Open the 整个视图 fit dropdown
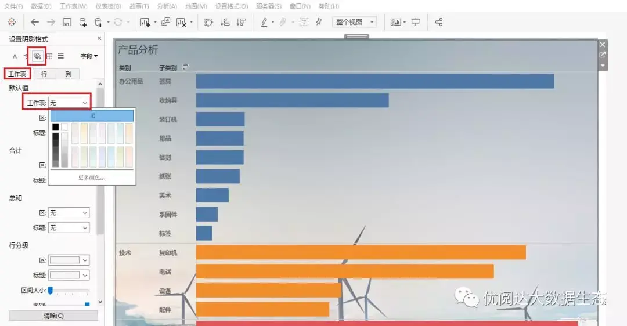Image resolution: width=627 pixels, height=326 pixels. point(354,22)
